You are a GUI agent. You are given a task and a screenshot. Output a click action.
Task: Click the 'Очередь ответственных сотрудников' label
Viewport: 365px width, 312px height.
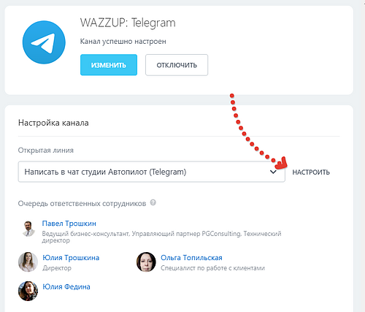82,203
